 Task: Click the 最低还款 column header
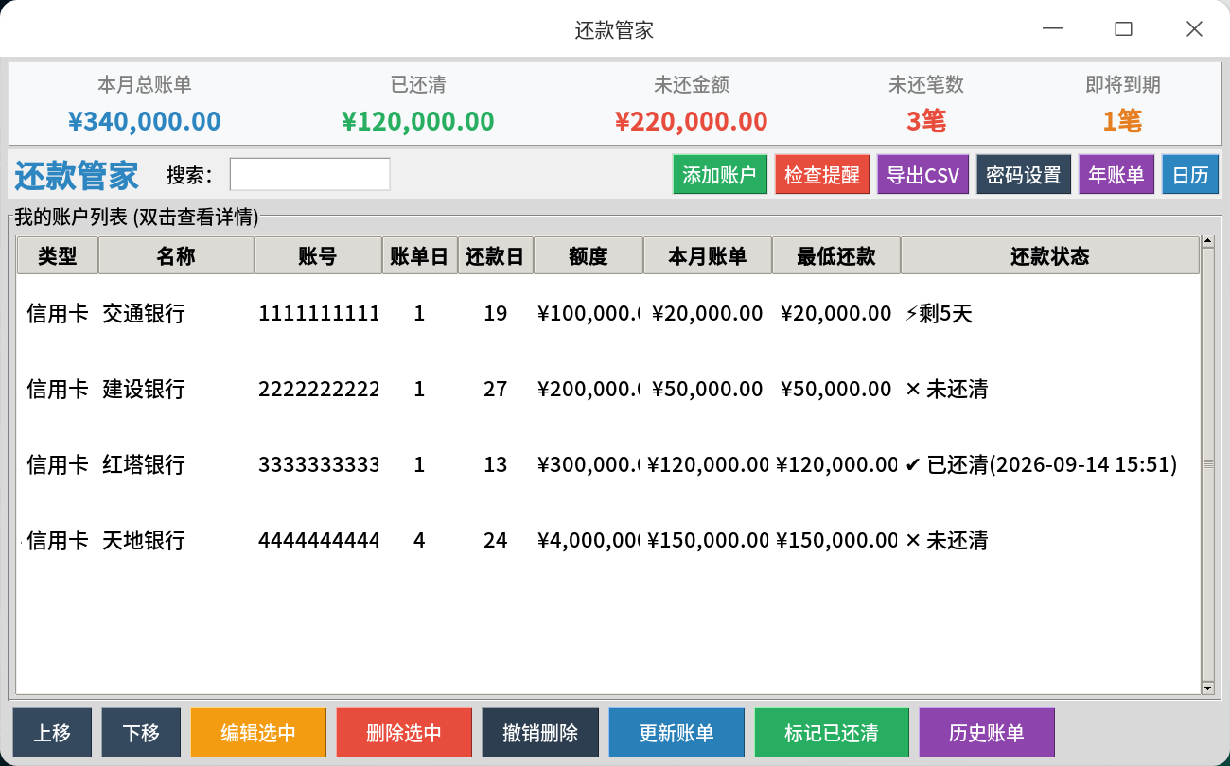point(836,255)
